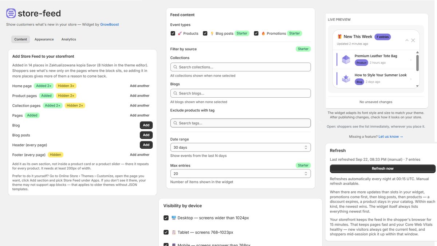
Task: Click the tablet icon in Visibility by device
Action: [174, 232]
